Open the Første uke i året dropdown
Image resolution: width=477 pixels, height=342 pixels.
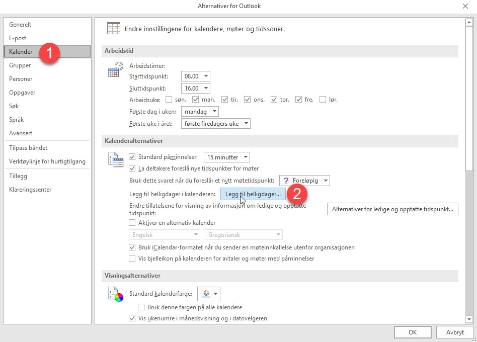216,124
